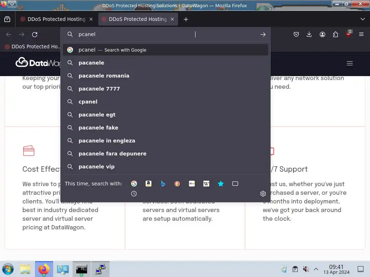Go back one page
The width and height of the screenshot is (370, 277).
[x=9, y=35]
